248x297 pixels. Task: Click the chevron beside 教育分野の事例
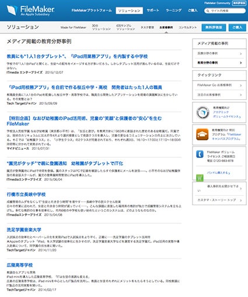[241, 63]
